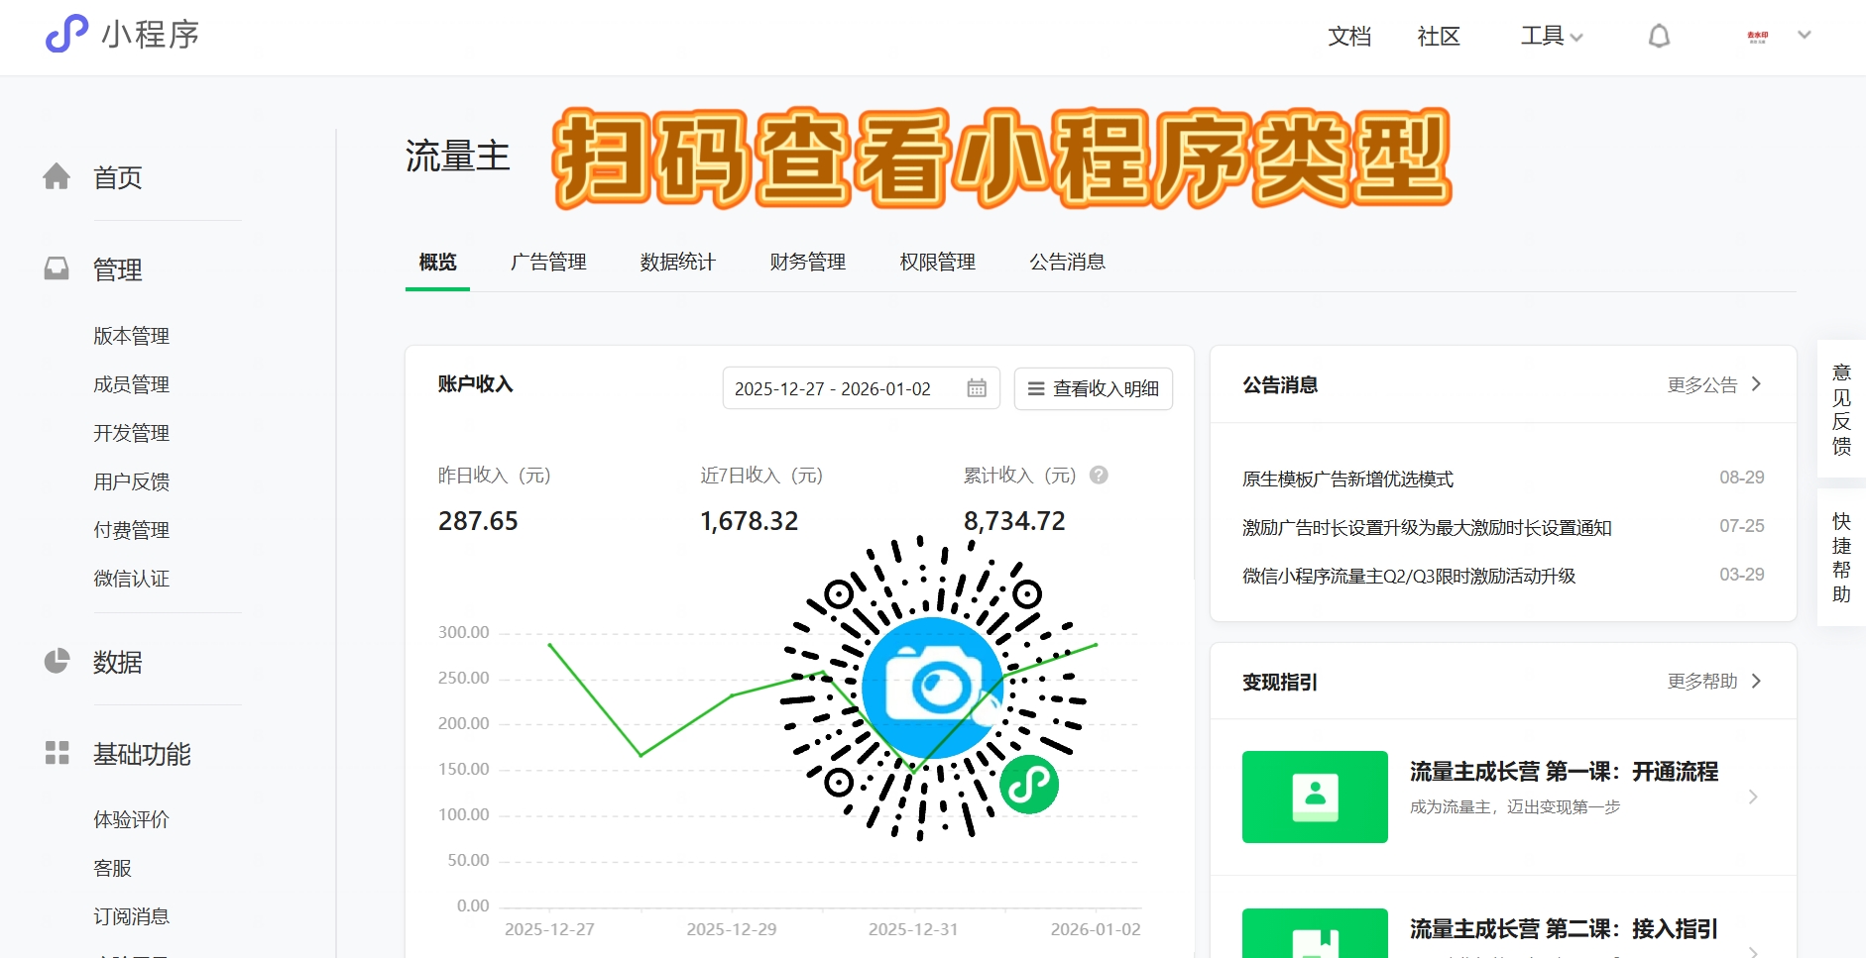Open the calendar icon in date field
Image resolution: width=1866 pixels, height=958 pixels.
point(977,388)
